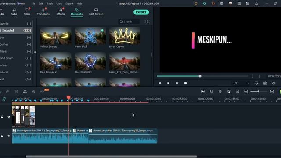Click the delete trash icon

tap(16, 92)
